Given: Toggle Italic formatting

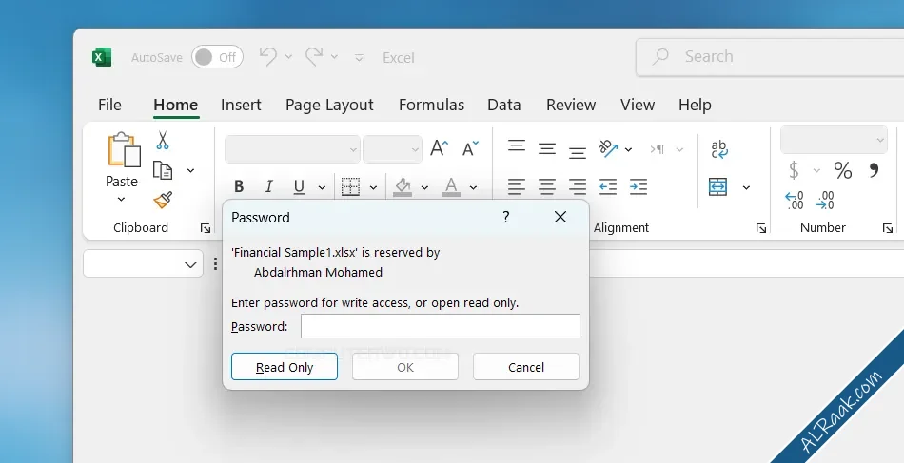Looking at the screenshot, I should pos(268,186).
